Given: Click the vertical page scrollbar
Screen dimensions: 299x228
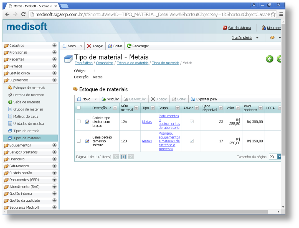Looking at the screenshot, I should (x=283, y=89).
